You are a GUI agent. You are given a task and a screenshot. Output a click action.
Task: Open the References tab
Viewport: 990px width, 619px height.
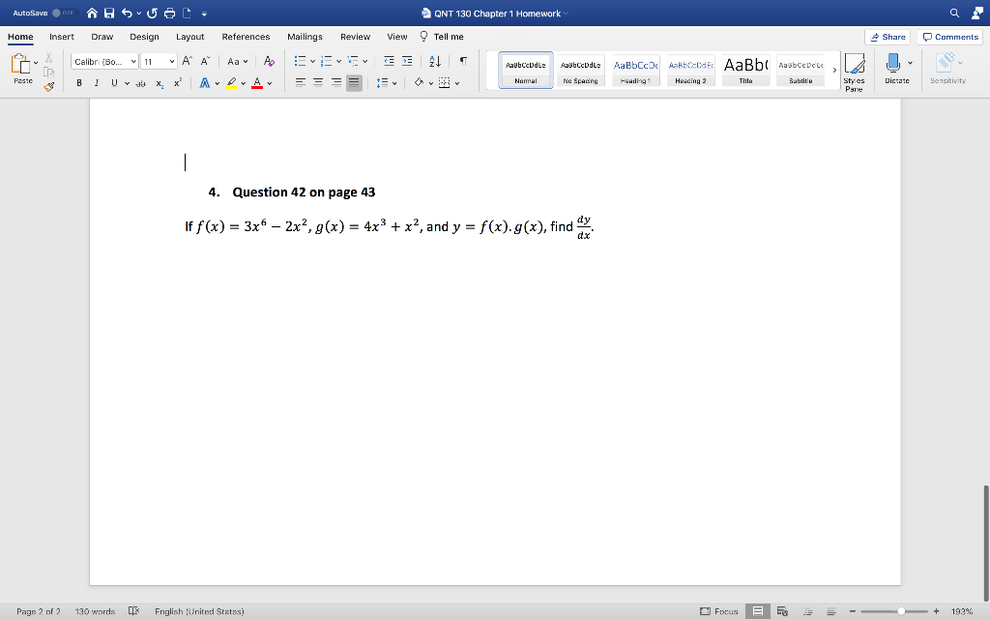tap(246, 36)
